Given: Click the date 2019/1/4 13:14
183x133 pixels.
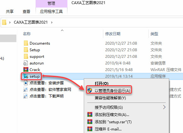Looking at the screenshot, I should click(119, 76).
